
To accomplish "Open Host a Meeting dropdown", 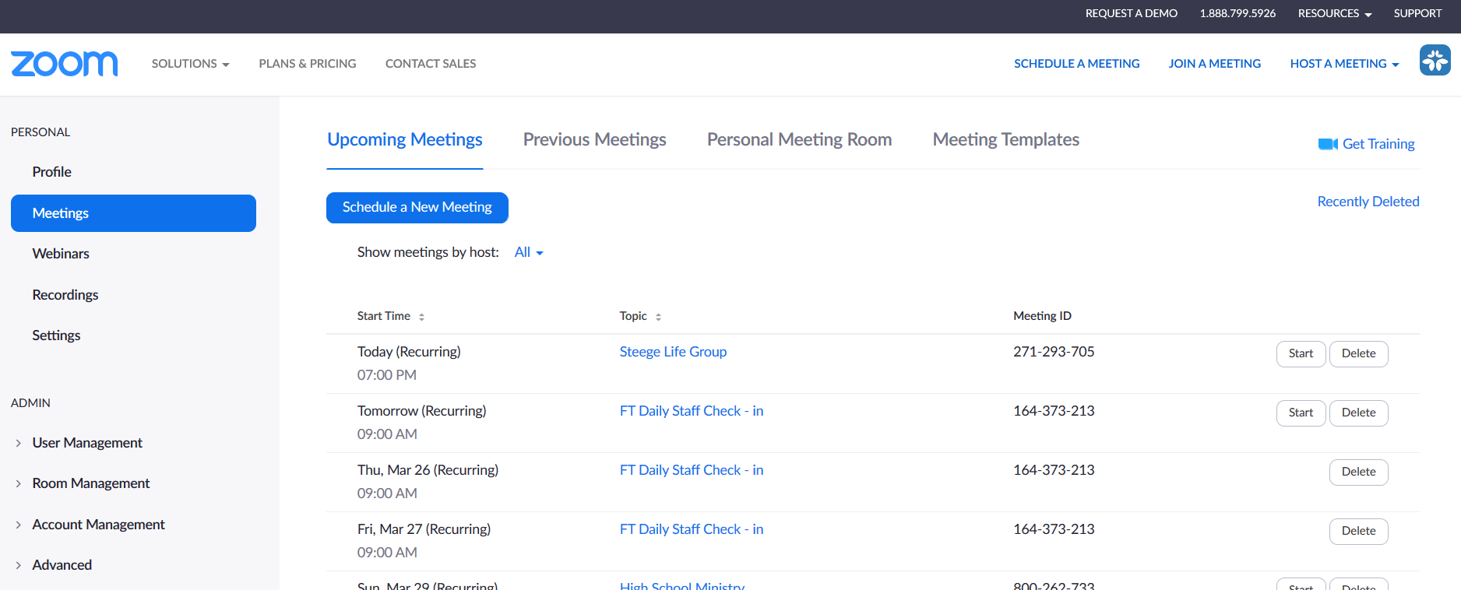I will (1344, 64).
